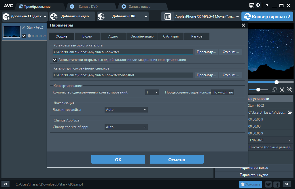Click Открыть for the output folder

(231, 52)
